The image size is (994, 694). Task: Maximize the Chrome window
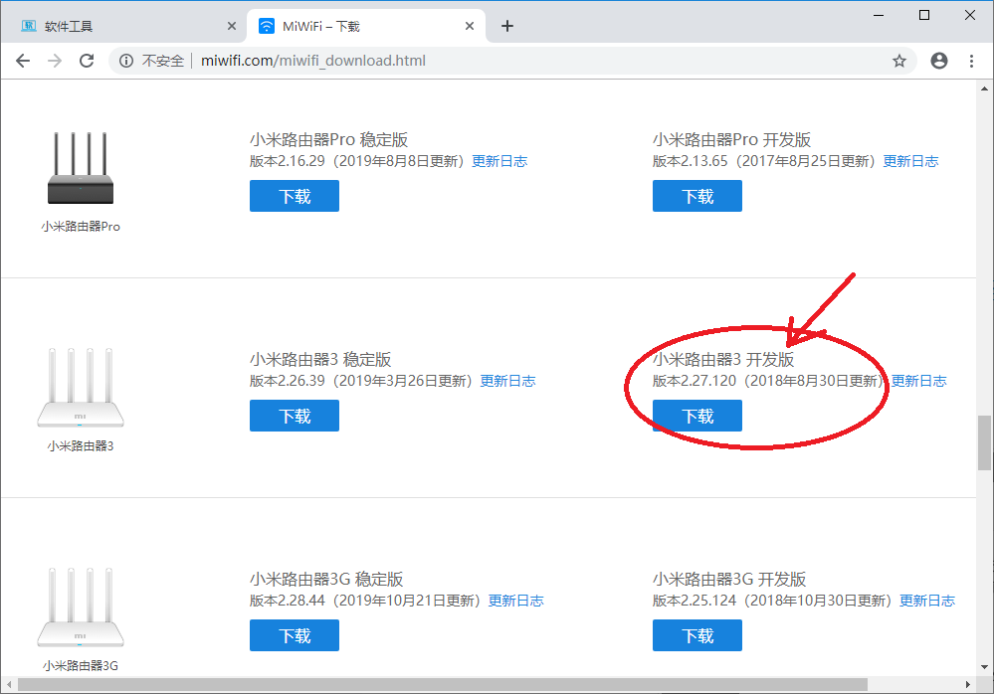pos(924,15)
